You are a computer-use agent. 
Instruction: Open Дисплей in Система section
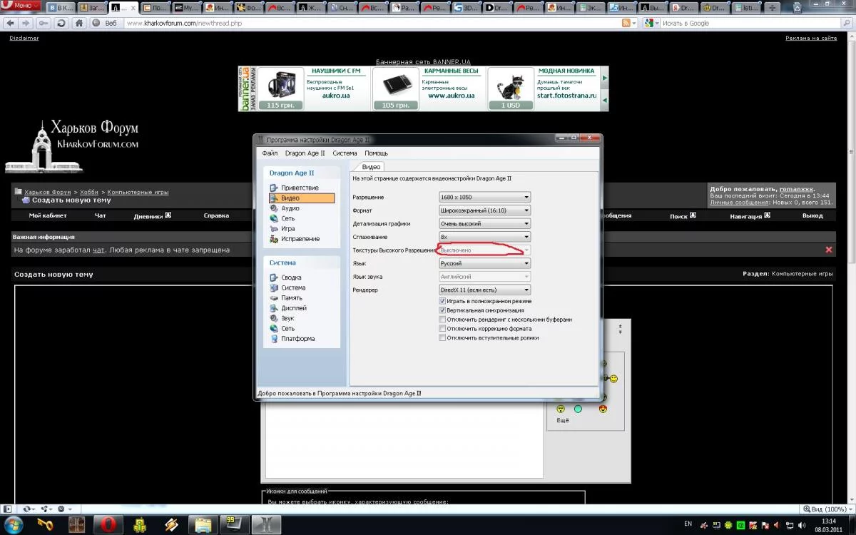point(294,308)
